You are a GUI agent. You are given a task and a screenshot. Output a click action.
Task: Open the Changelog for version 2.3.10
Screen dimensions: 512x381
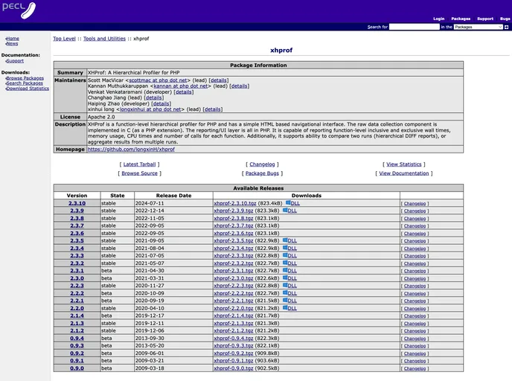tap(415, 203)
